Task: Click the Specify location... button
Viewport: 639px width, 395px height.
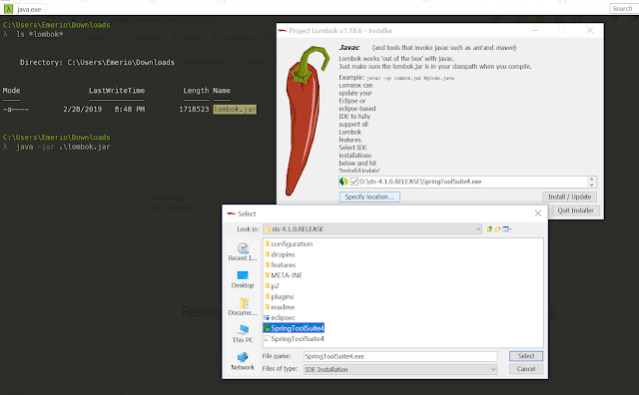Action: (x=369, y=197)
